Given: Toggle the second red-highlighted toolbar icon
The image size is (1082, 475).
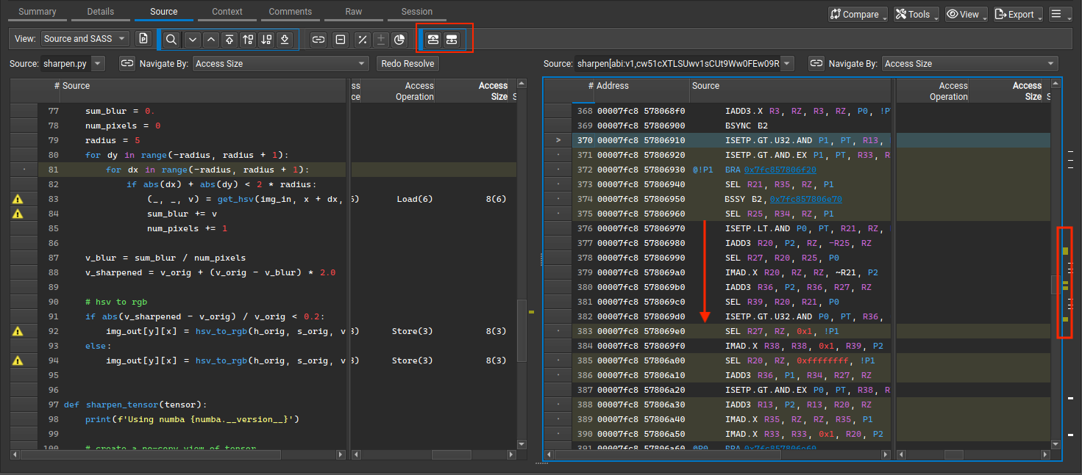Looking at the screenshot, I should (x=451, y=39).
